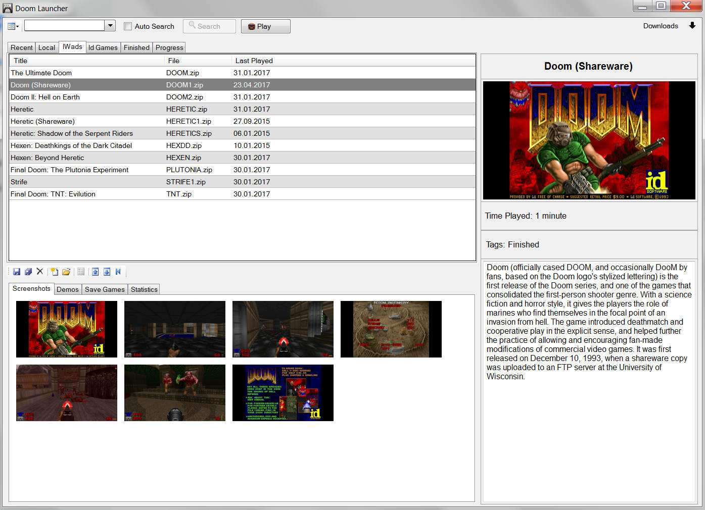Click inside the search combo box
Viewport: 705px width, 510px height.
(65, 25)
